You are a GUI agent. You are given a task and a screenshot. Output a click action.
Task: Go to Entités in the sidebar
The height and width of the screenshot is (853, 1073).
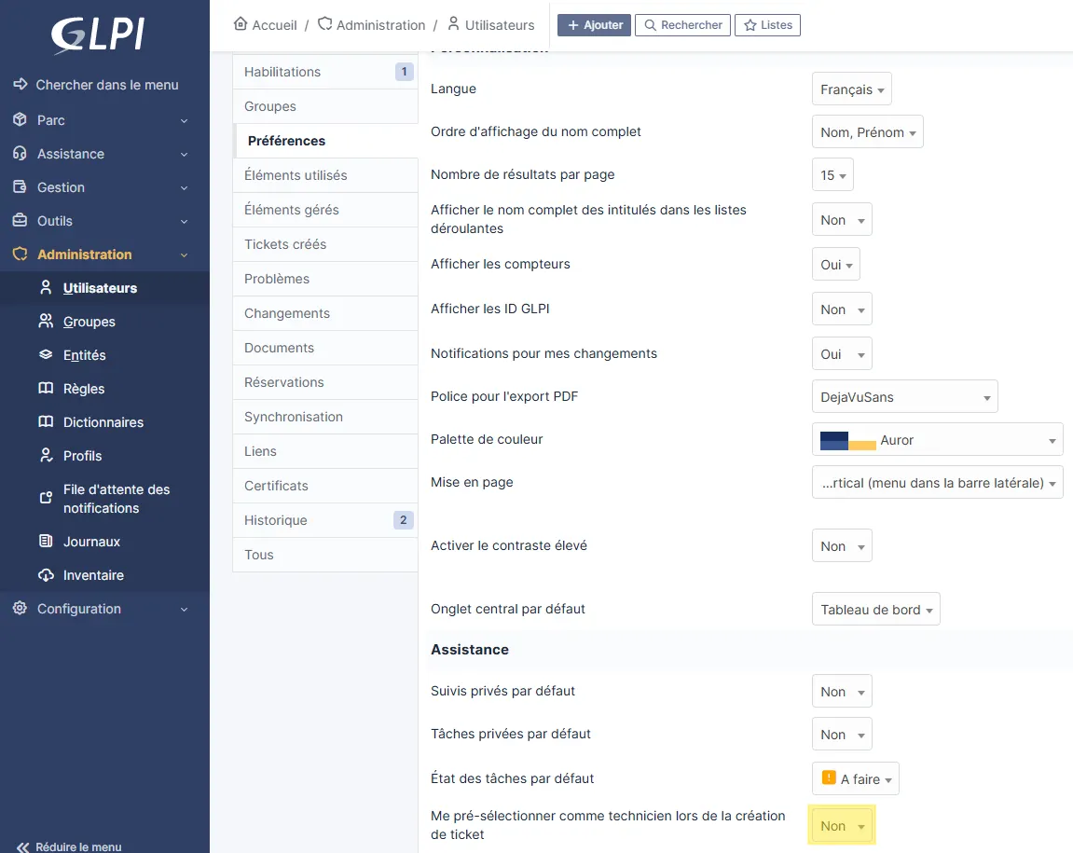(84, 355)
